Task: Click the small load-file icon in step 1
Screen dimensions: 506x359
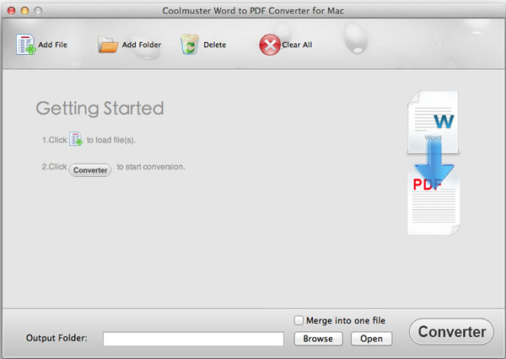Action: click(x=75, y=139)
